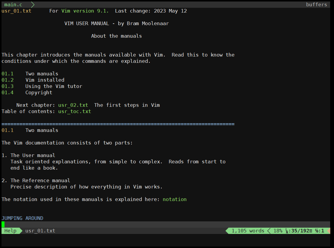Follow the green notation help link
Viewport: 334px width, 248px height.
click(174, 199)
